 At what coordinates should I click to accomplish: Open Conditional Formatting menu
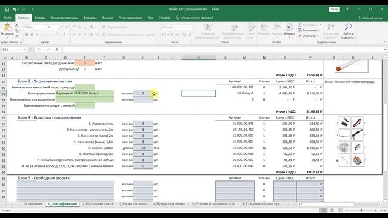[x=207, y=31]
